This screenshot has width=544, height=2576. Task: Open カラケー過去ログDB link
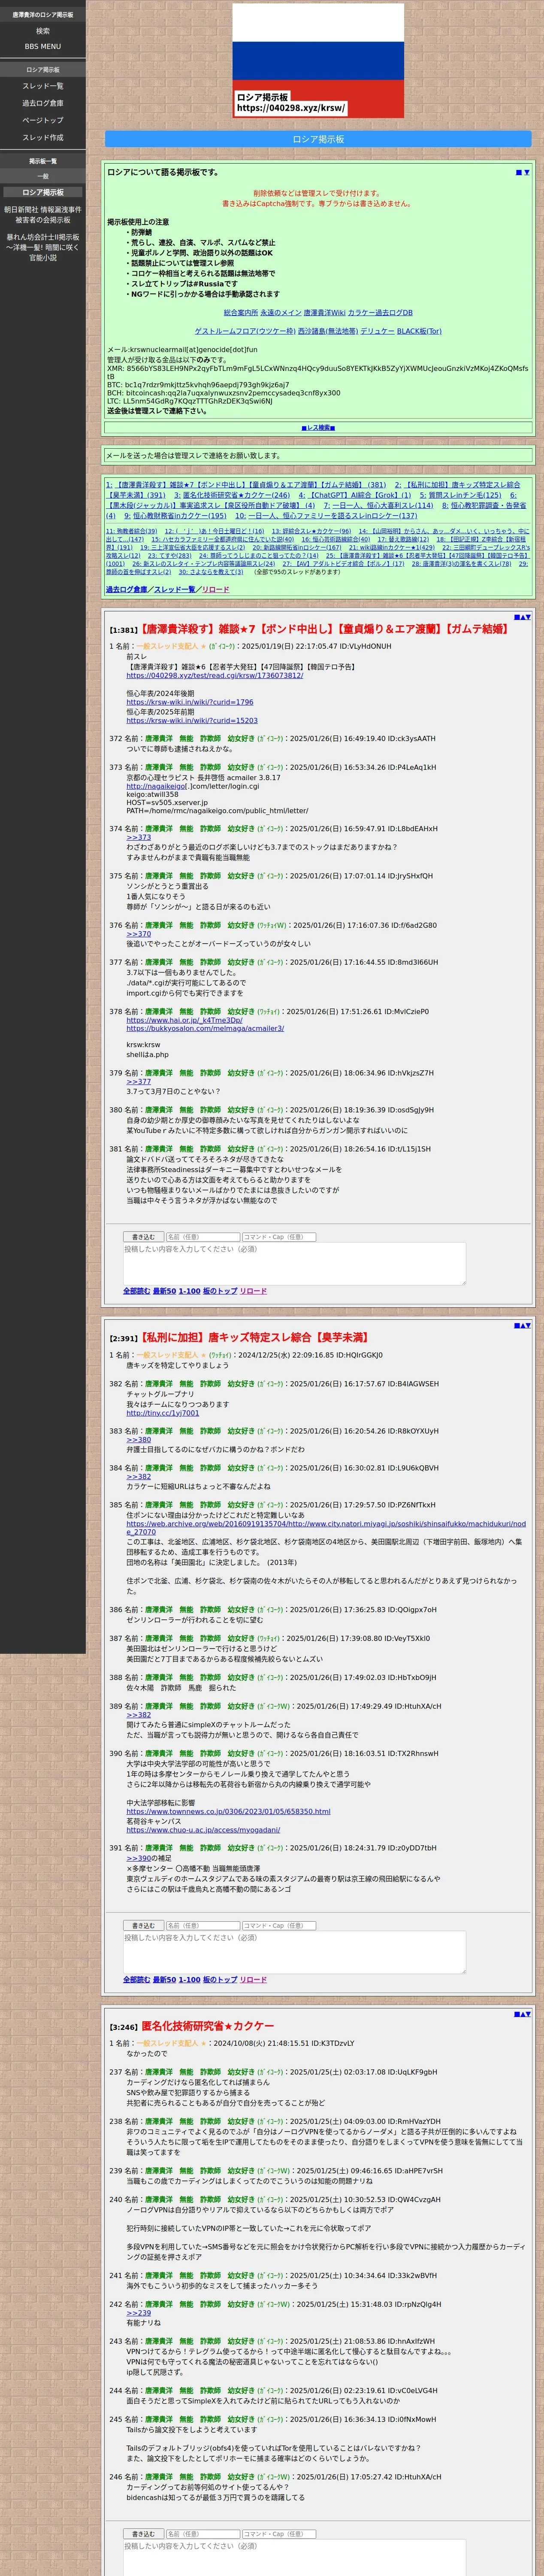point(380,313)
